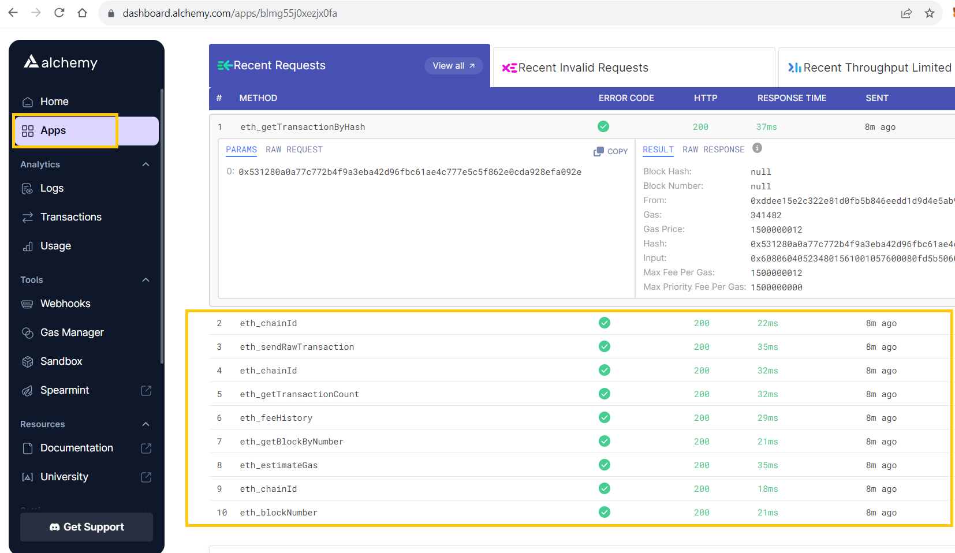Screen dimensions: 955x553
Task: Click the Alchemy logo in sidebar
Action: coord(61,62)
